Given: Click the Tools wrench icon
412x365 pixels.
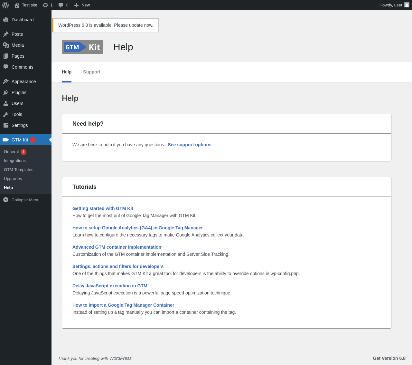Looking at the screenshot, I should point(6,114).
